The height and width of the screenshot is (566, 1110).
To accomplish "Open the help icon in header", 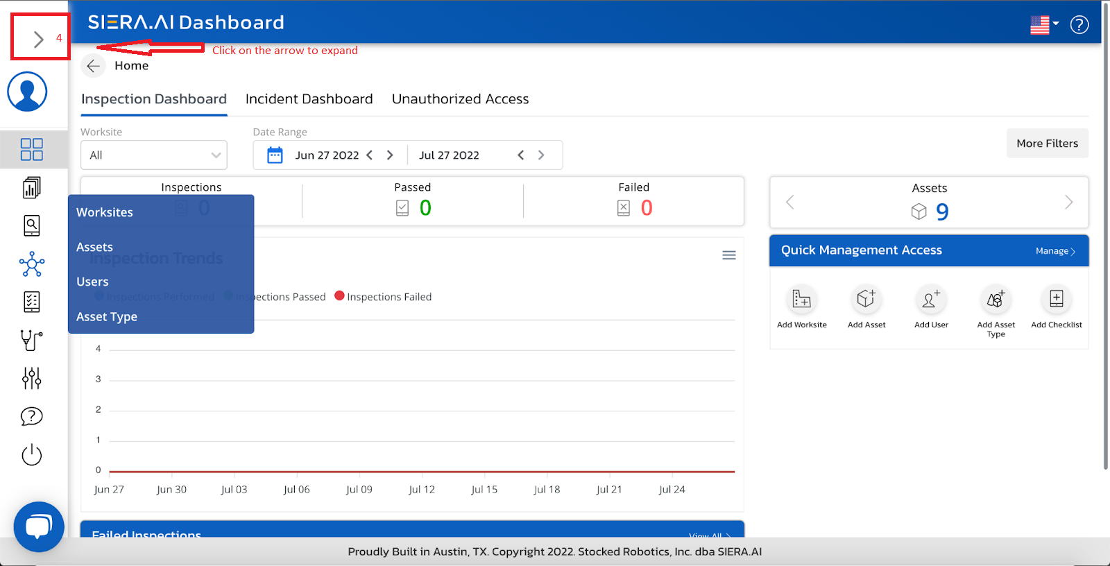I will (x=1079, y=25).
